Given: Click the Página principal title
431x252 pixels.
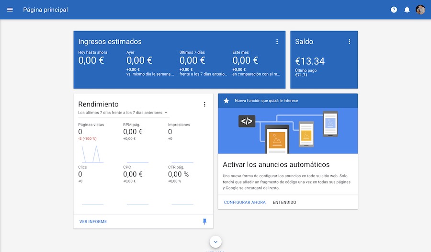Looking at the screenshot, I should [x=45, y=10].
